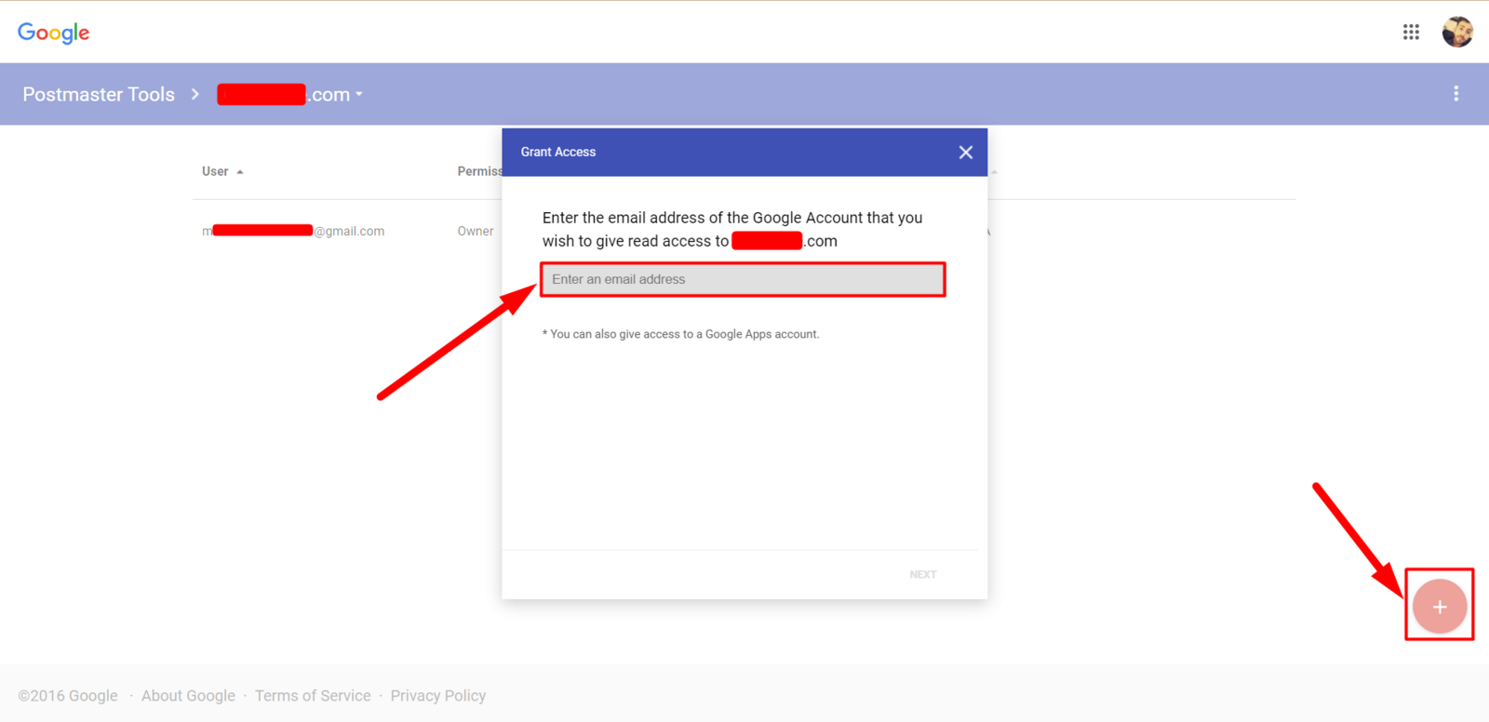
Task: Open the Privacy Policy link
Action: [438, 696]
